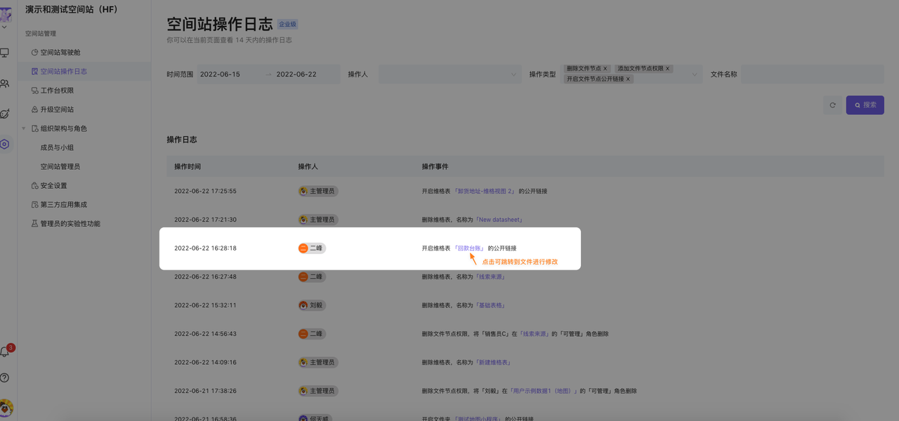Viewport: 899px width, 421px height.
Task: Click the start date 2022-06-15 field
Action: point(221,74)
